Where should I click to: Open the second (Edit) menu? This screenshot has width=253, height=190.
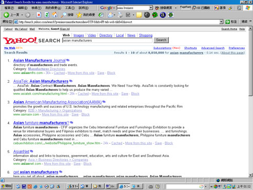click(x=23, y=8)
